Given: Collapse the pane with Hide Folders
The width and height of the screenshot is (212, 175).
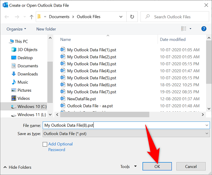Looking at the screenshot, I should click(x=17, y=167).
